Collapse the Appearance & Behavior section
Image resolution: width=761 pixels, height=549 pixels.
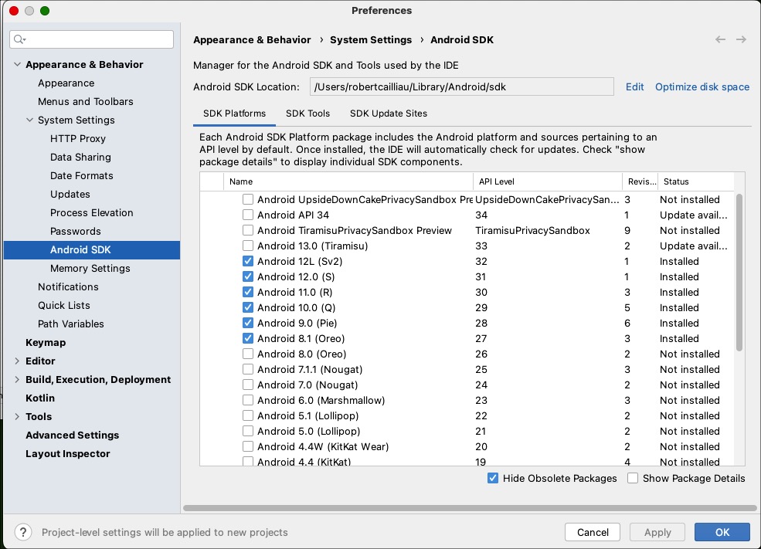[18, 64]
